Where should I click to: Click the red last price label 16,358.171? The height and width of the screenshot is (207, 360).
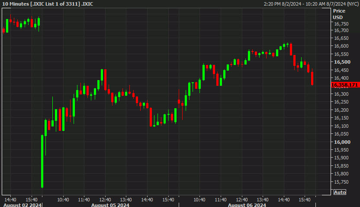pyautogui.click(x=345, y=85)
